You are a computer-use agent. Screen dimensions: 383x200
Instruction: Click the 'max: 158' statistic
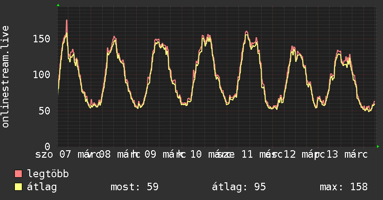click(343, 187)
